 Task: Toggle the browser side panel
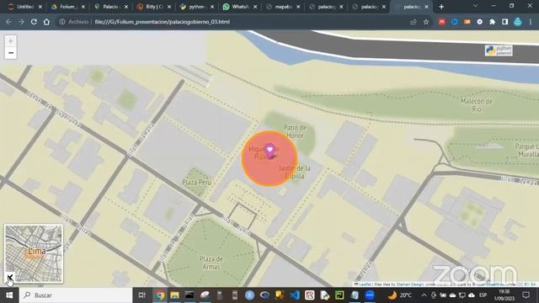coord(504,22)
